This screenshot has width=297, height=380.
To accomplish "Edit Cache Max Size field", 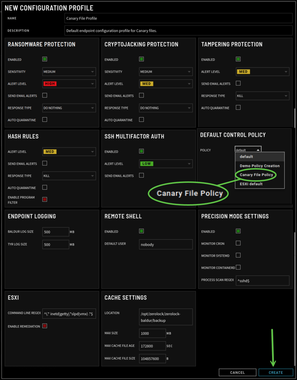I will (152, 333).
